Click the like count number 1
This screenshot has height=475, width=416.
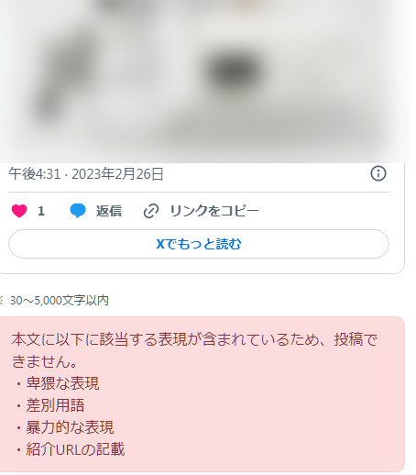point(41,211)
